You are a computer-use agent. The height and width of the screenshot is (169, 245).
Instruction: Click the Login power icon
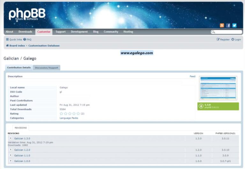pyautogui.click(x=233, y=39)
